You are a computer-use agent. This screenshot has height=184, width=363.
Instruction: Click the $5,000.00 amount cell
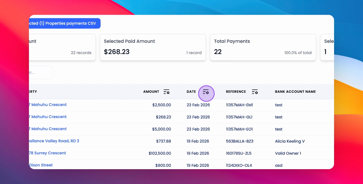(162, 129)
